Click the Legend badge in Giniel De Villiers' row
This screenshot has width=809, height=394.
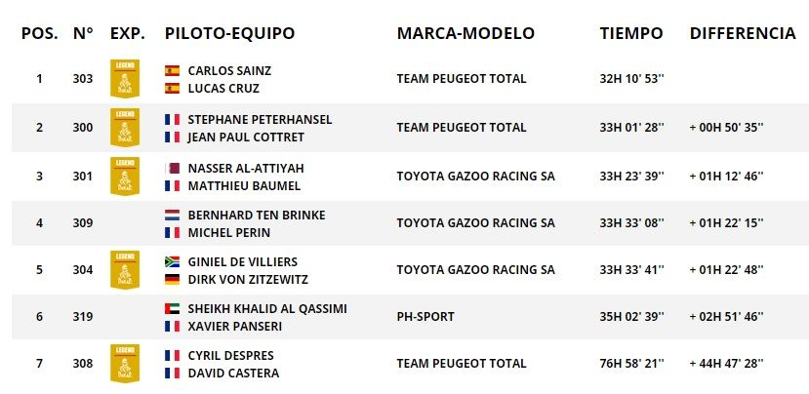pos(125,270)
